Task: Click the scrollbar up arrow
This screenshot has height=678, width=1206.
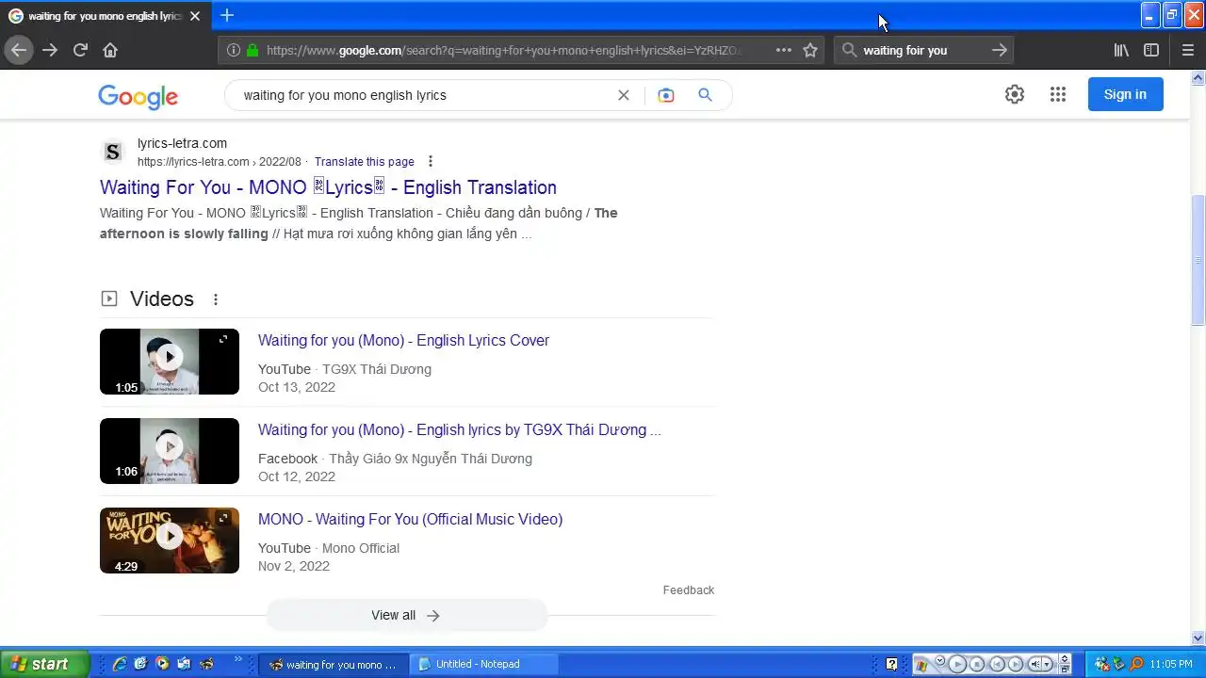Action: (x=1198, y=77)
